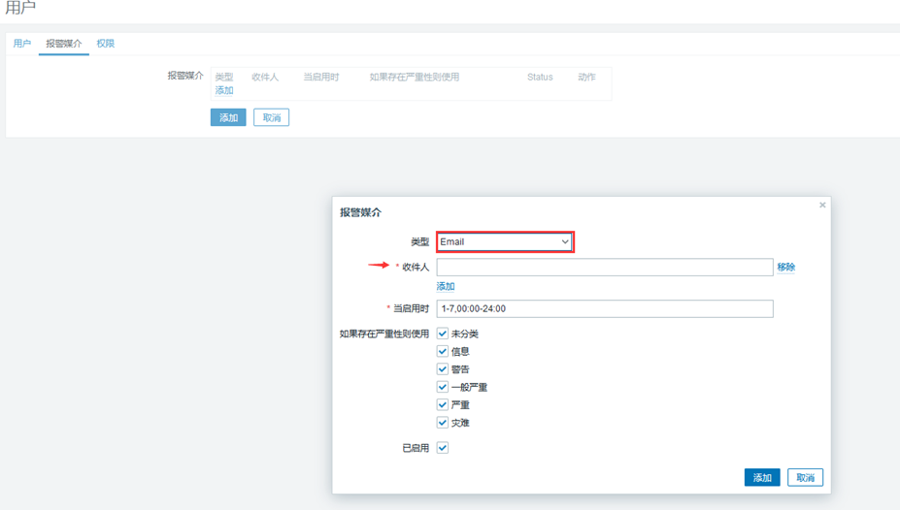Click the 移除 link beside the recipient field
Screen dimensions: 900x510
785,267
